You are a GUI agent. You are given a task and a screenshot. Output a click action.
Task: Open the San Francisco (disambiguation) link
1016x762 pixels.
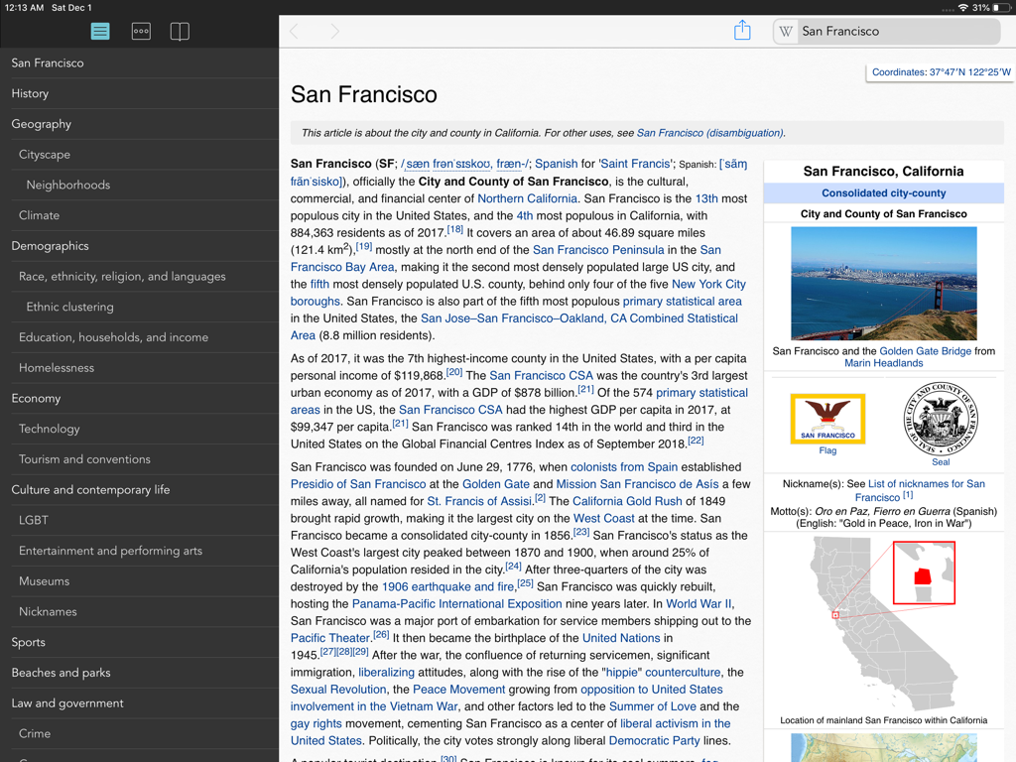tap(711, 132)
